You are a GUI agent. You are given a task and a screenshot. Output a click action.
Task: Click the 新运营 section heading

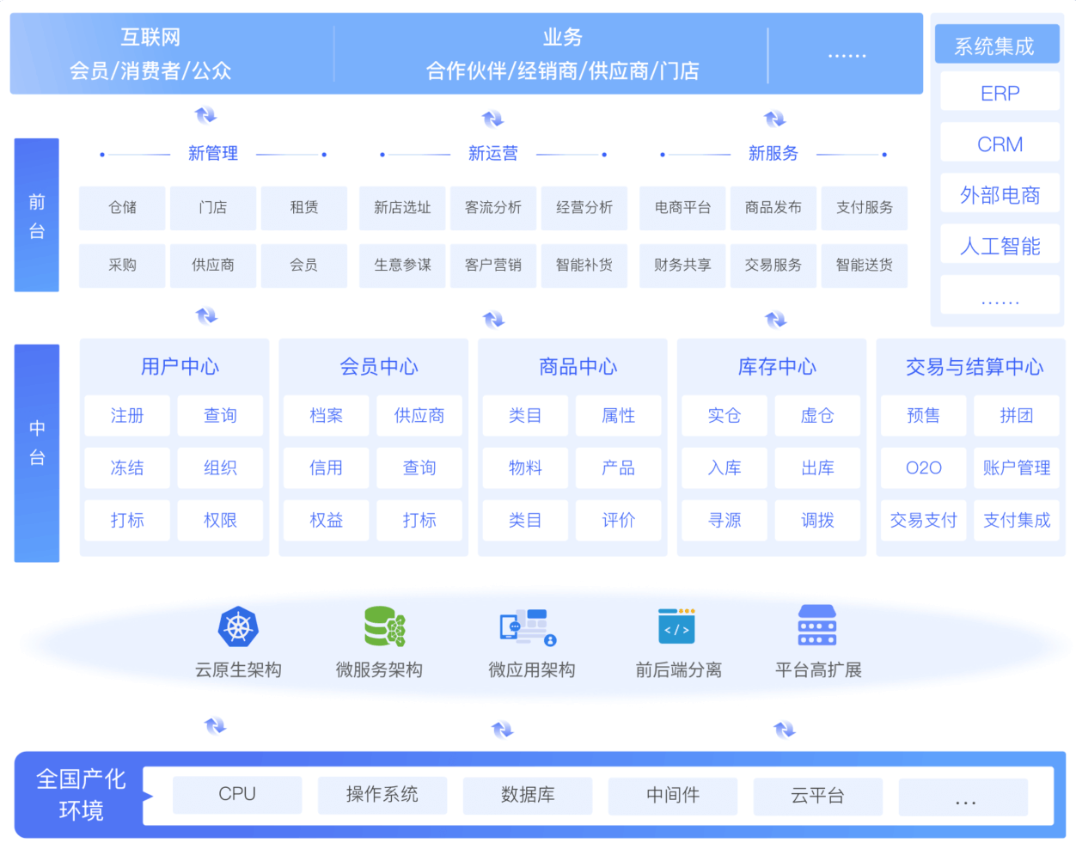point(493,153)
